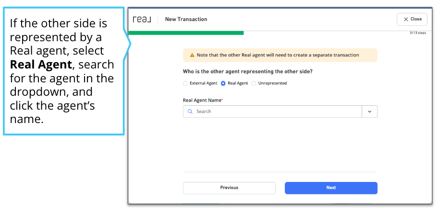Click into the agent Search field

pos(272,112)
